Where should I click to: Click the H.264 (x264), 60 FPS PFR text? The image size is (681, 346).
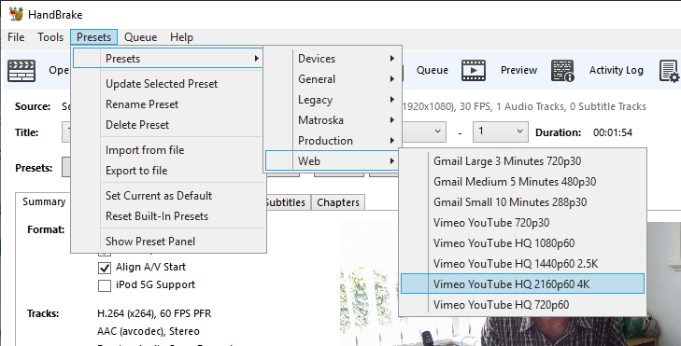pyautogui.click(x=154, y=313)
